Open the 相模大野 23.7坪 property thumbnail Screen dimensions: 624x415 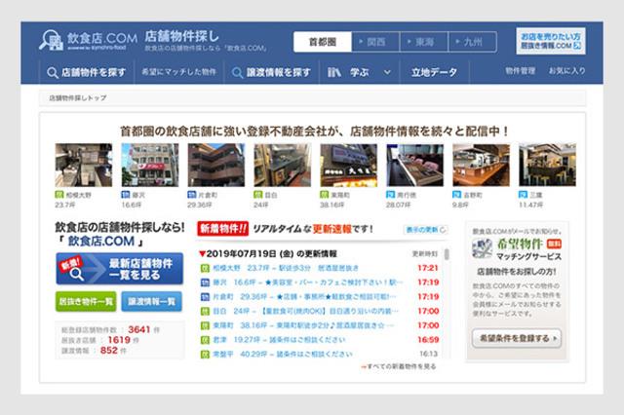(x=83, y=165)
